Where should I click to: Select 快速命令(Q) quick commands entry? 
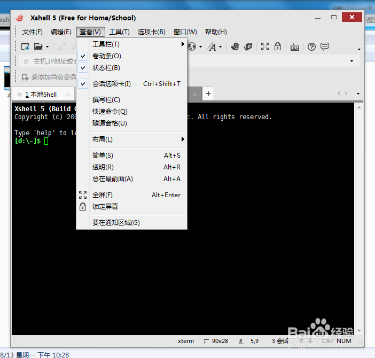pos(132,112)
